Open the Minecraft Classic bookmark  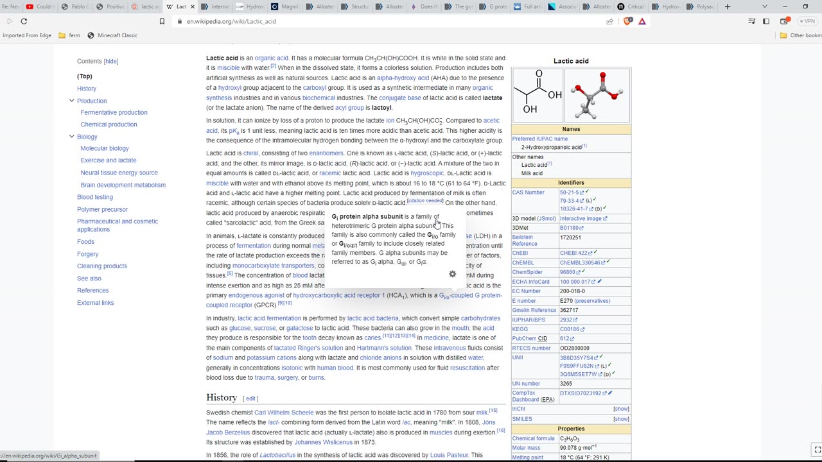(112, 35)
